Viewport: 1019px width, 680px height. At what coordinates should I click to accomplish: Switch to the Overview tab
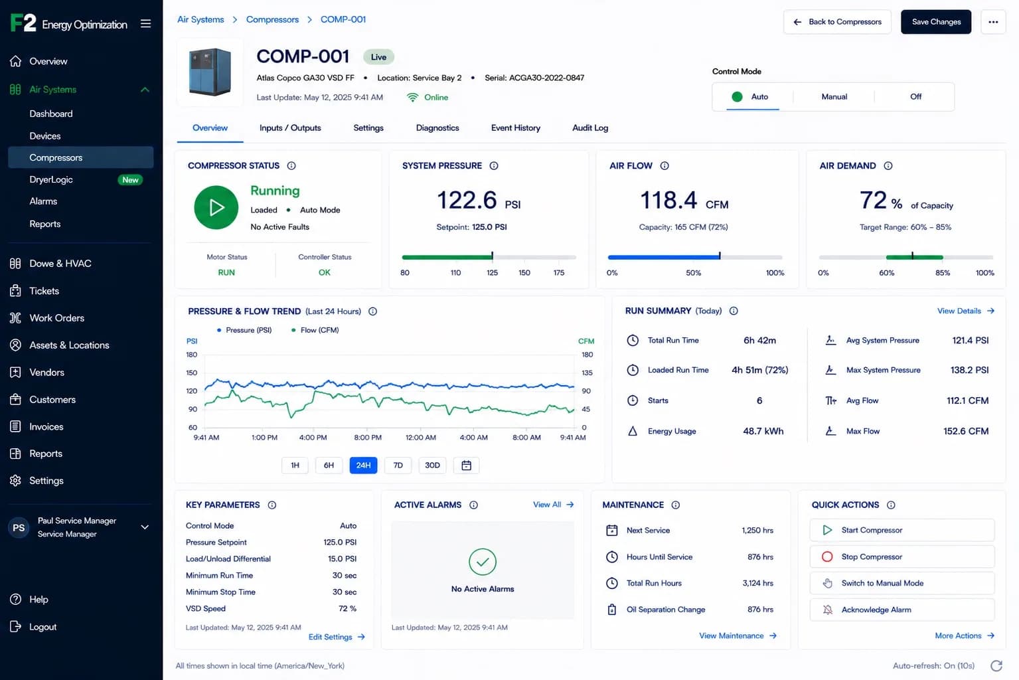pos(210,128)
